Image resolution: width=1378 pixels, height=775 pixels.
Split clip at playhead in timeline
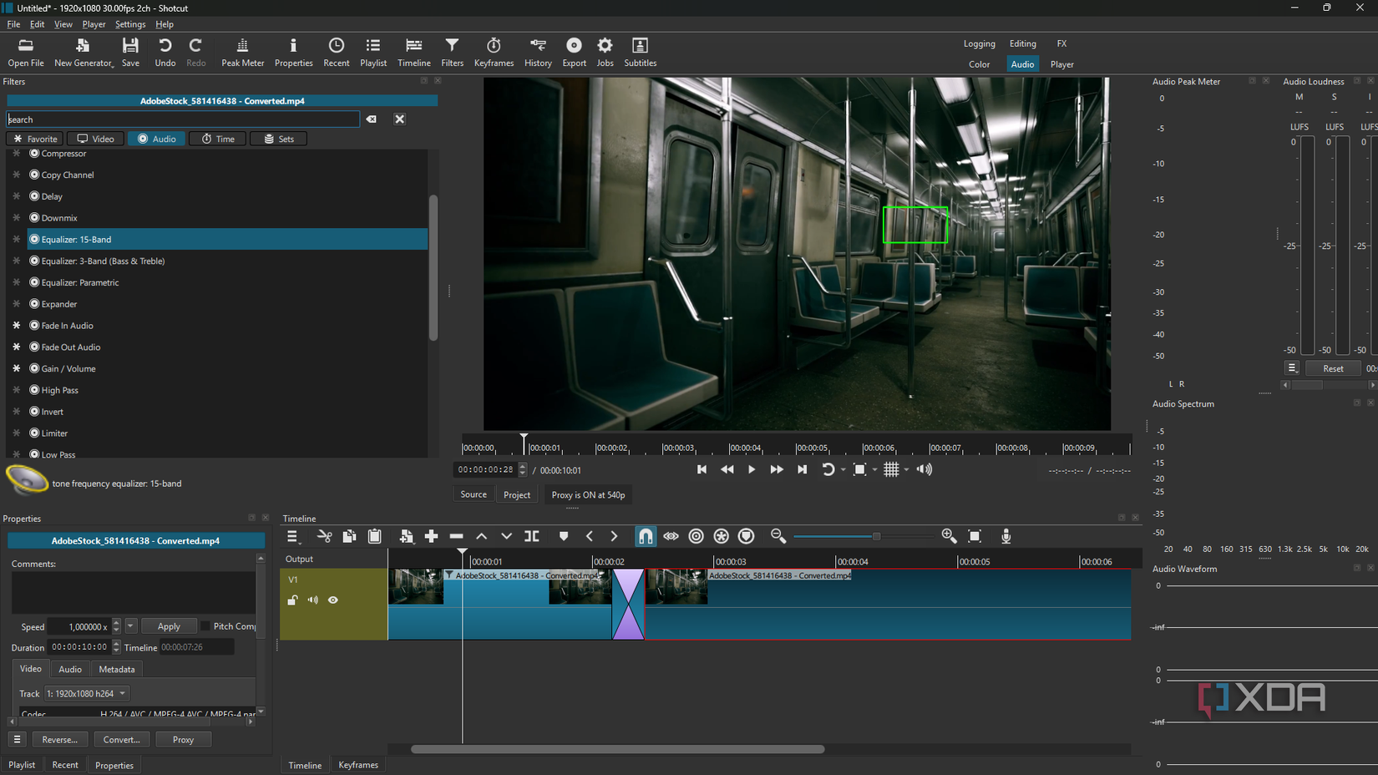pos(532,536)
